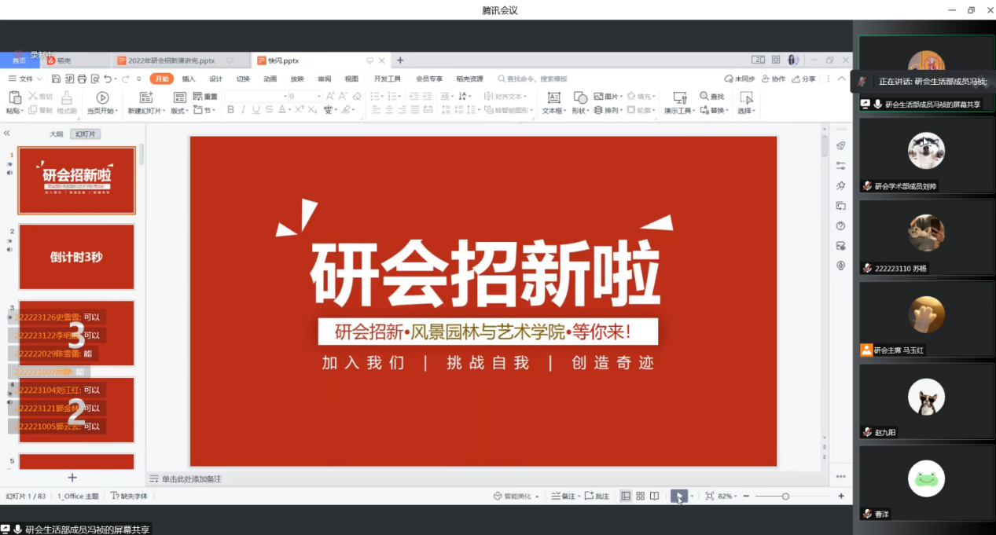Select the 倒计时3秒 slide thumbnail
The width and height of the screenshot is (996, 535).
click(x=76, y=257)
